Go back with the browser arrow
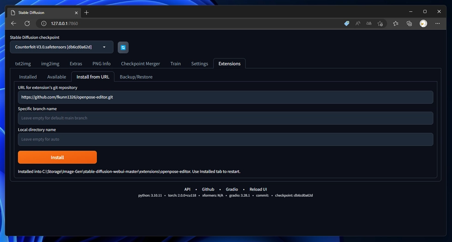The width and height of the screenshot is (452, 242). tap(13, 24)
